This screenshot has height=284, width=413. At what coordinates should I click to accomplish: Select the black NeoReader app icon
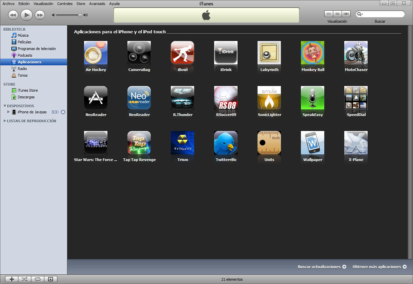(96, 98)
